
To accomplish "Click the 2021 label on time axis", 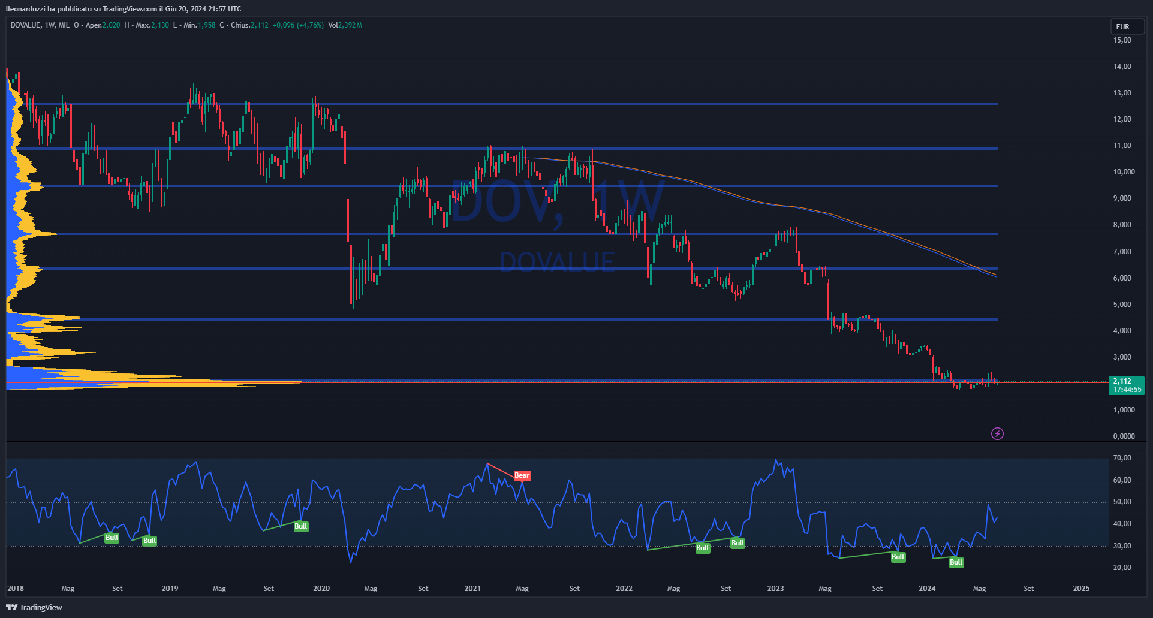I will [x=472, y=589].
